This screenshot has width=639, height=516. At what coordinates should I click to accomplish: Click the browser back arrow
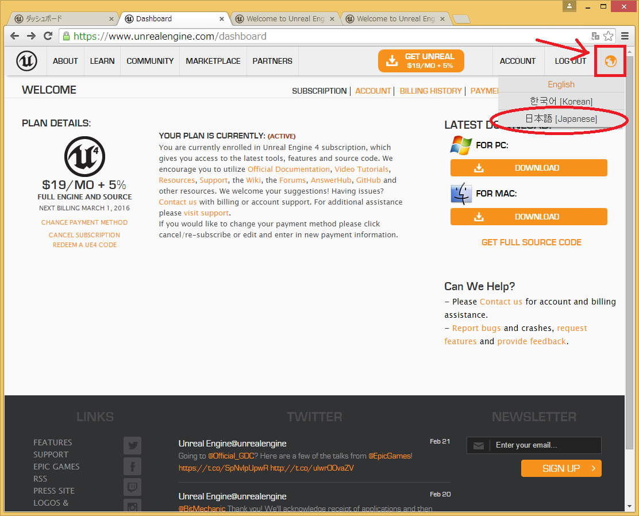point(15,36)
